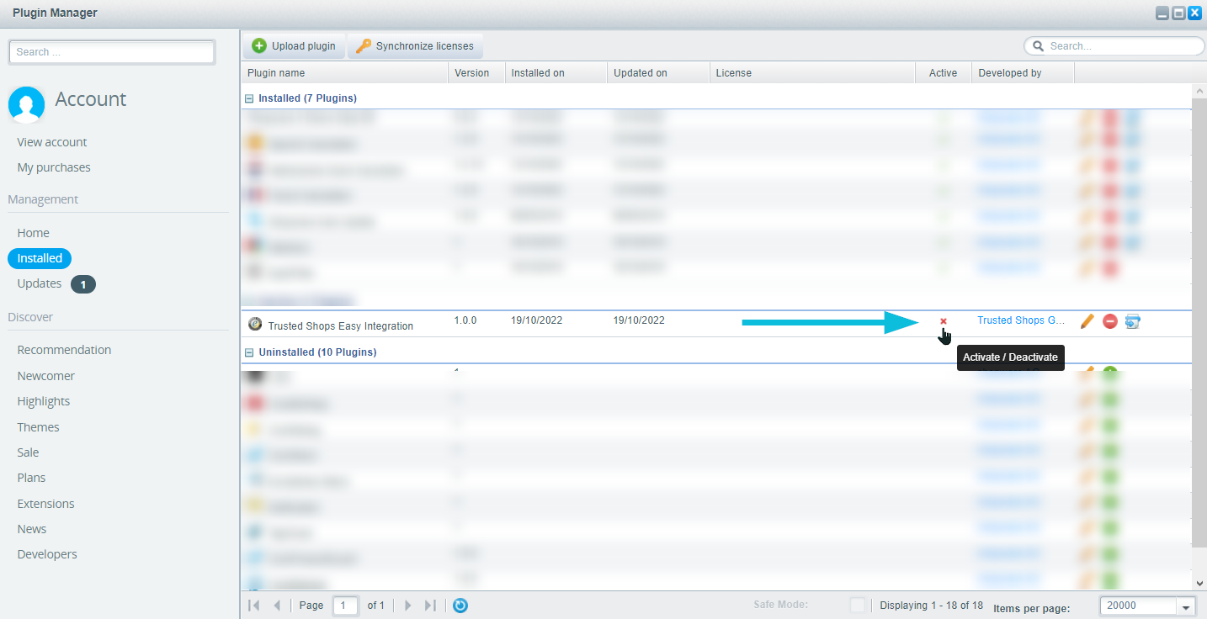Go to last page icon
Viewport: 1207px width, 619px height.
pyautogui.click(x=430, y=606)
